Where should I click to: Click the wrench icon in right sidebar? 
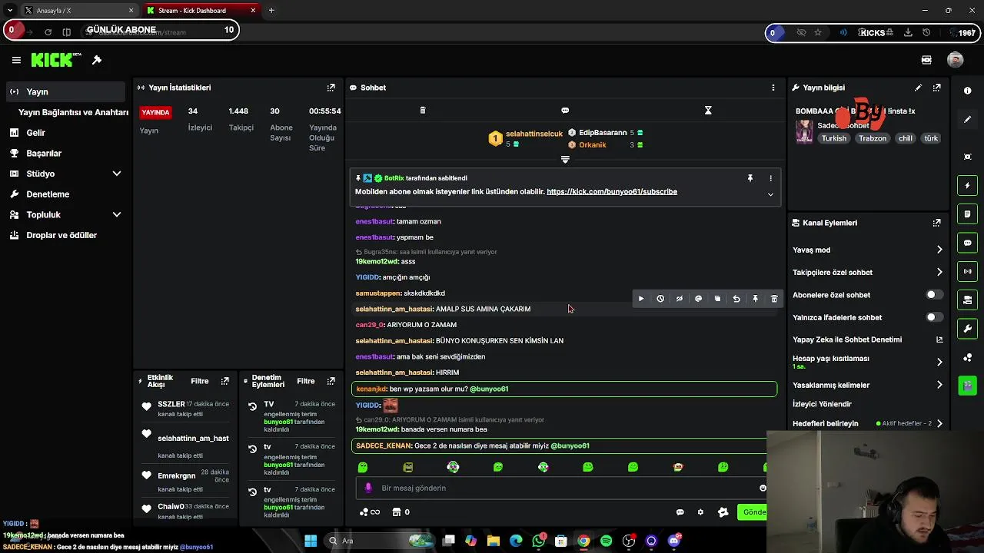click(x=968, y=329)
